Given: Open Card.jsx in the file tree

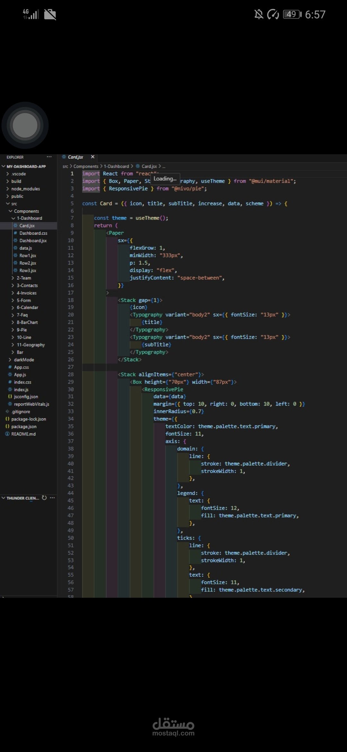Looking at the screenshot, I should click(x=27, y=226).
